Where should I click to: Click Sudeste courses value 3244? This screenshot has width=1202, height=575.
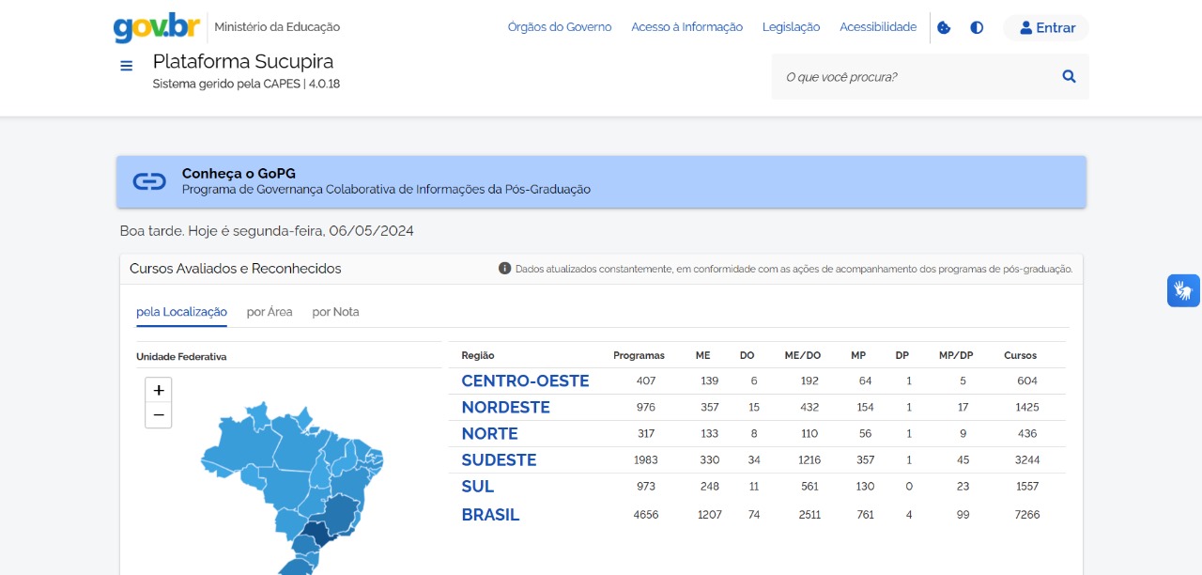[x=1026, y=459]
